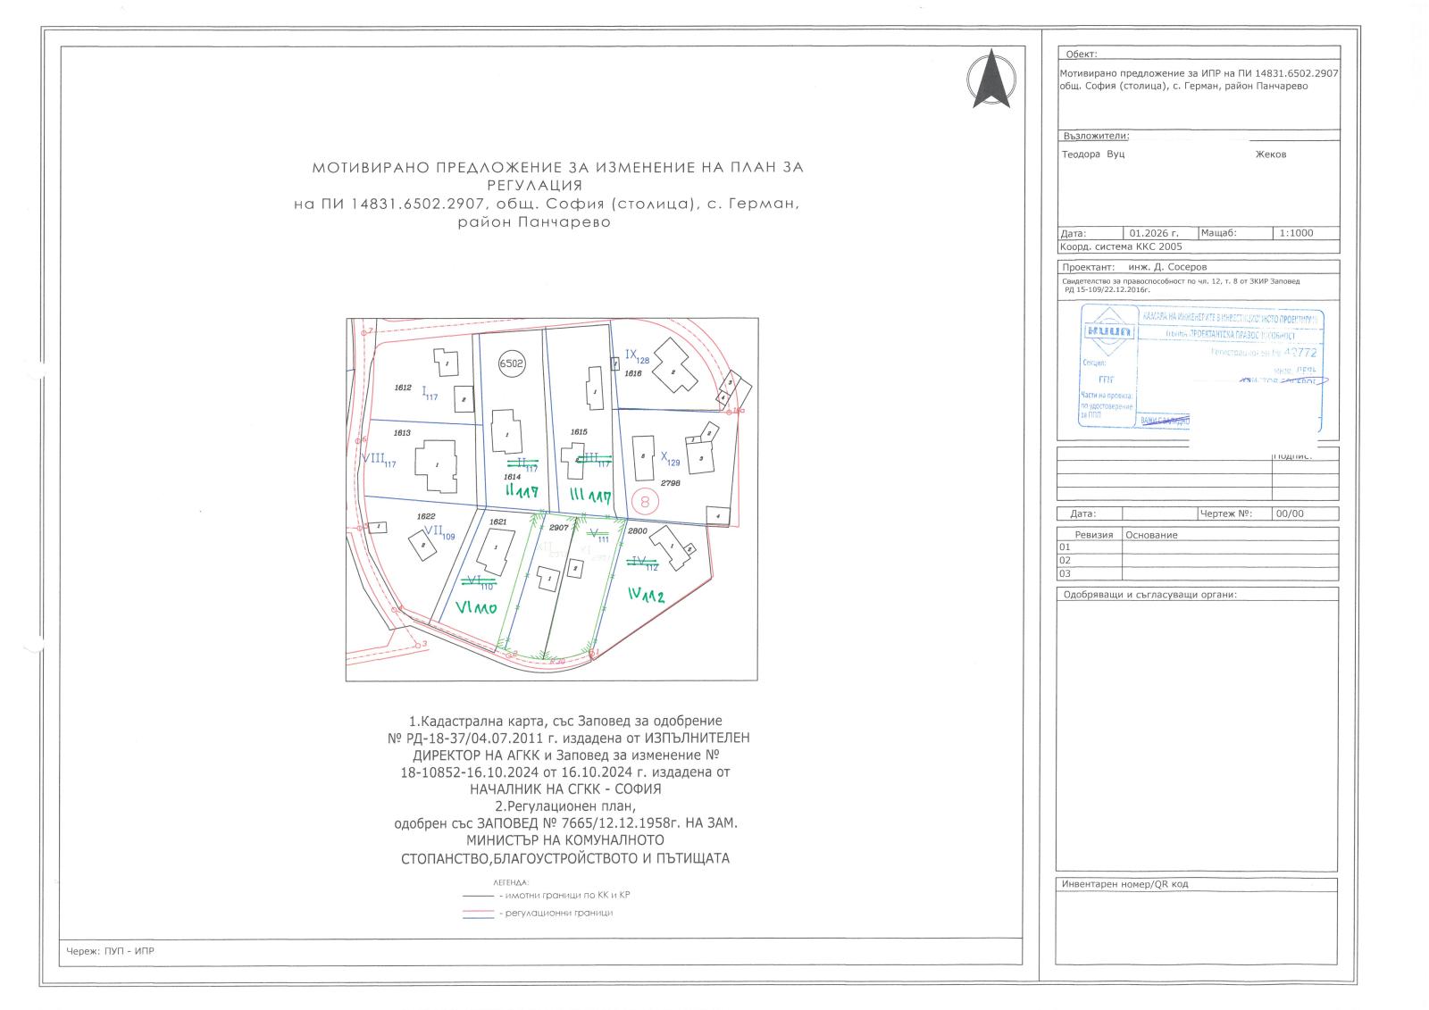Click the Инвентарен номер/QR код box
This screenshot has width=1429, height=1010.
(1197, 924)
